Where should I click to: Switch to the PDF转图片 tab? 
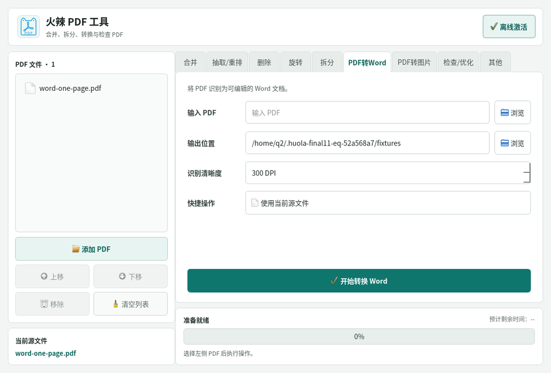click(414, 62)
